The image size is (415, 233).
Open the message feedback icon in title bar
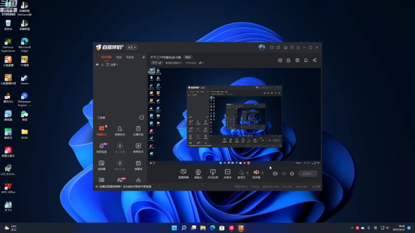click(278, 48)
